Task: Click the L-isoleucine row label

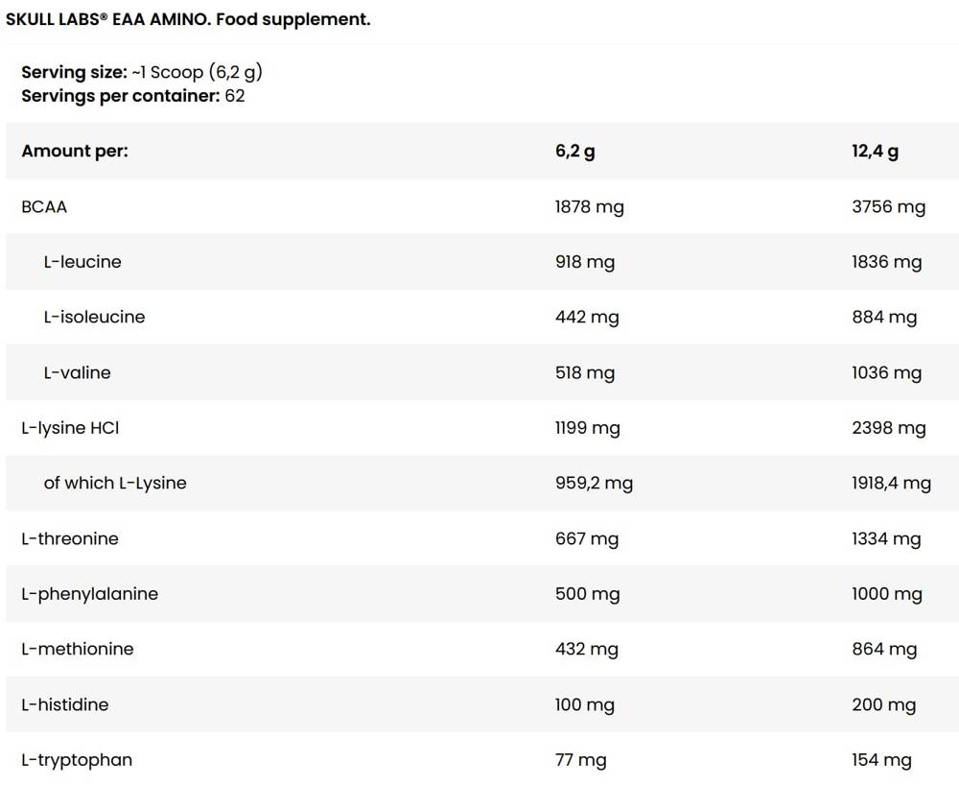Action: point(94,317)
